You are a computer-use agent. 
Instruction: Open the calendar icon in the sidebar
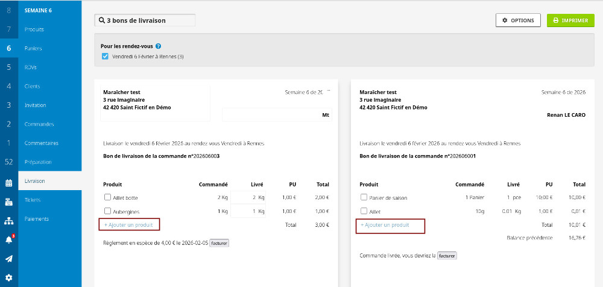[x=8, y=183]
